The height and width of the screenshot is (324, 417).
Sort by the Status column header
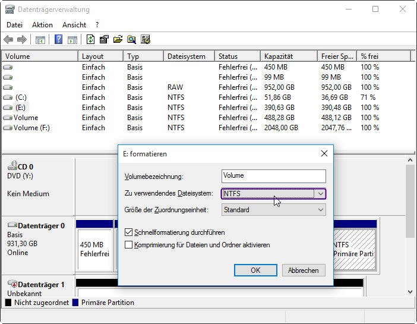pyautogui.click(x=238, y=56)
